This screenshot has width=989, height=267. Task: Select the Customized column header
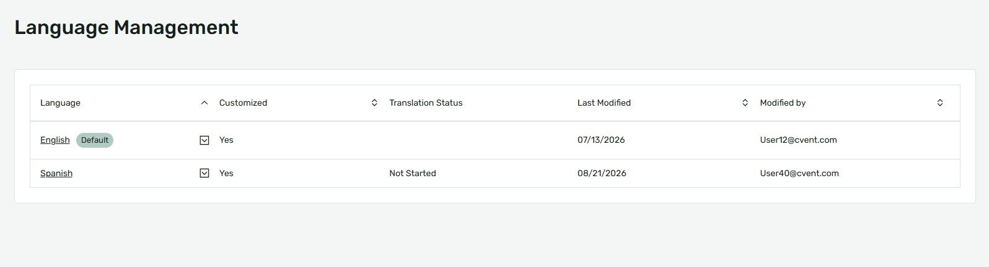[x=243, y=103]
